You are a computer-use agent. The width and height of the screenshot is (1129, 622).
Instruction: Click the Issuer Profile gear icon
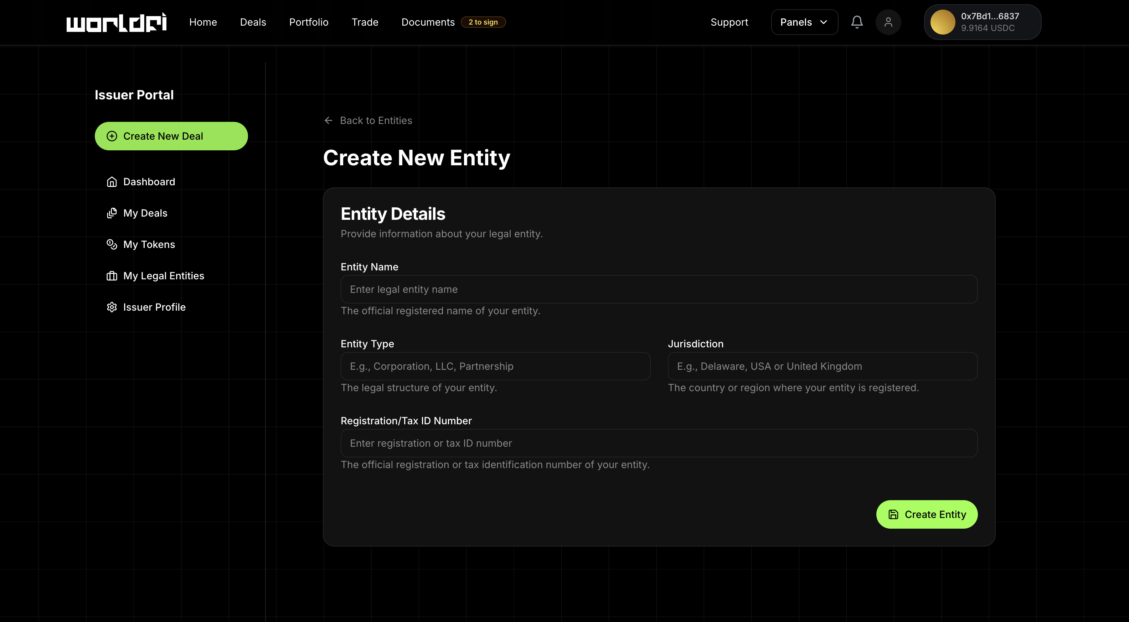point(112,307)
